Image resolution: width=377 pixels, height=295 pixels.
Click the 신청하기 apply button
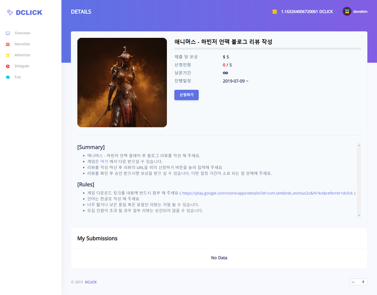pos(187,95)
